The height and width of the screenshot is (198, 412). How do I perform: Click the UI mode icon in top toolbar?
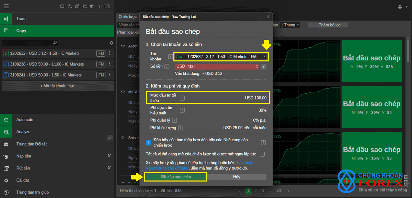pos(107,6)
